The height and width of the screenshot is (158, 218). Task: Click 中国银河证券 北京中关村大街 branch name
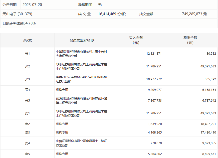[81, 54]
